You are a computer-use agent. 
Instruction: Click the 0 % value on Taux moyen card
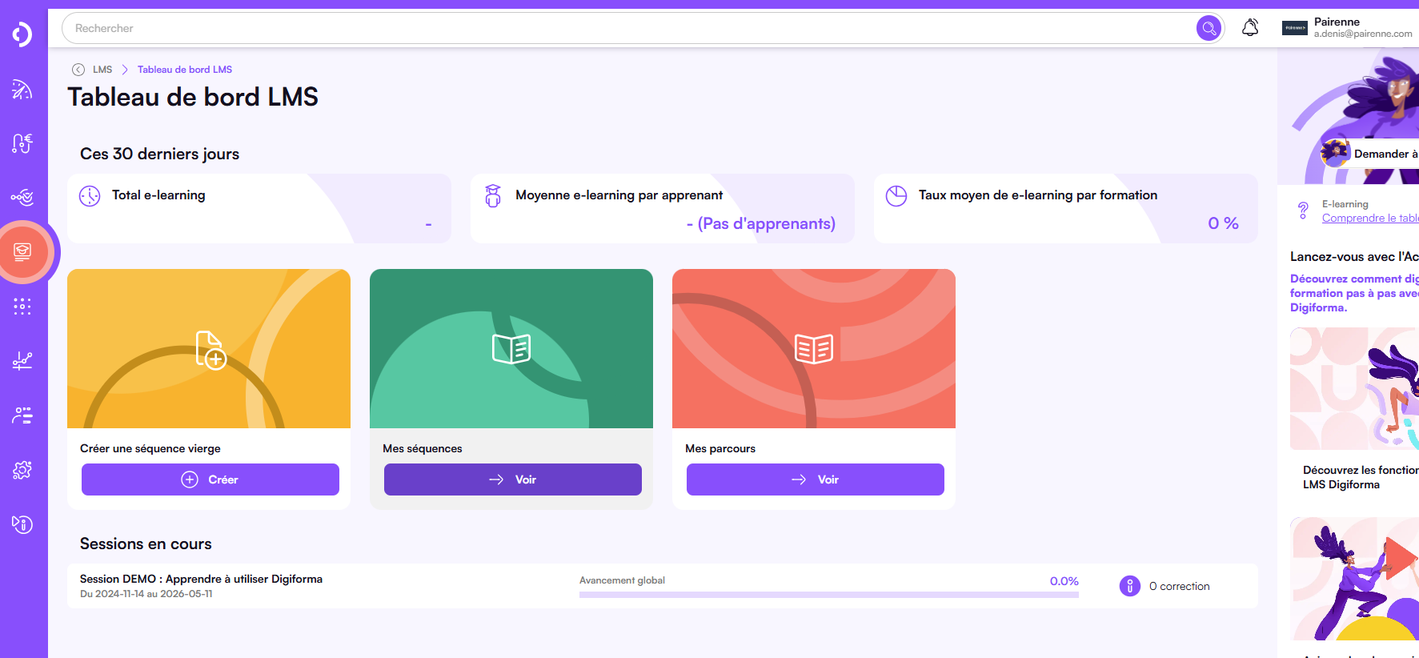point(1223,223)
